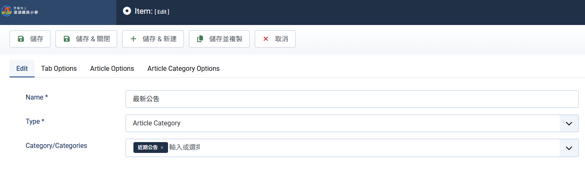
Task: Click the floppy disk icon on 儲存
Action: [21, 39]
